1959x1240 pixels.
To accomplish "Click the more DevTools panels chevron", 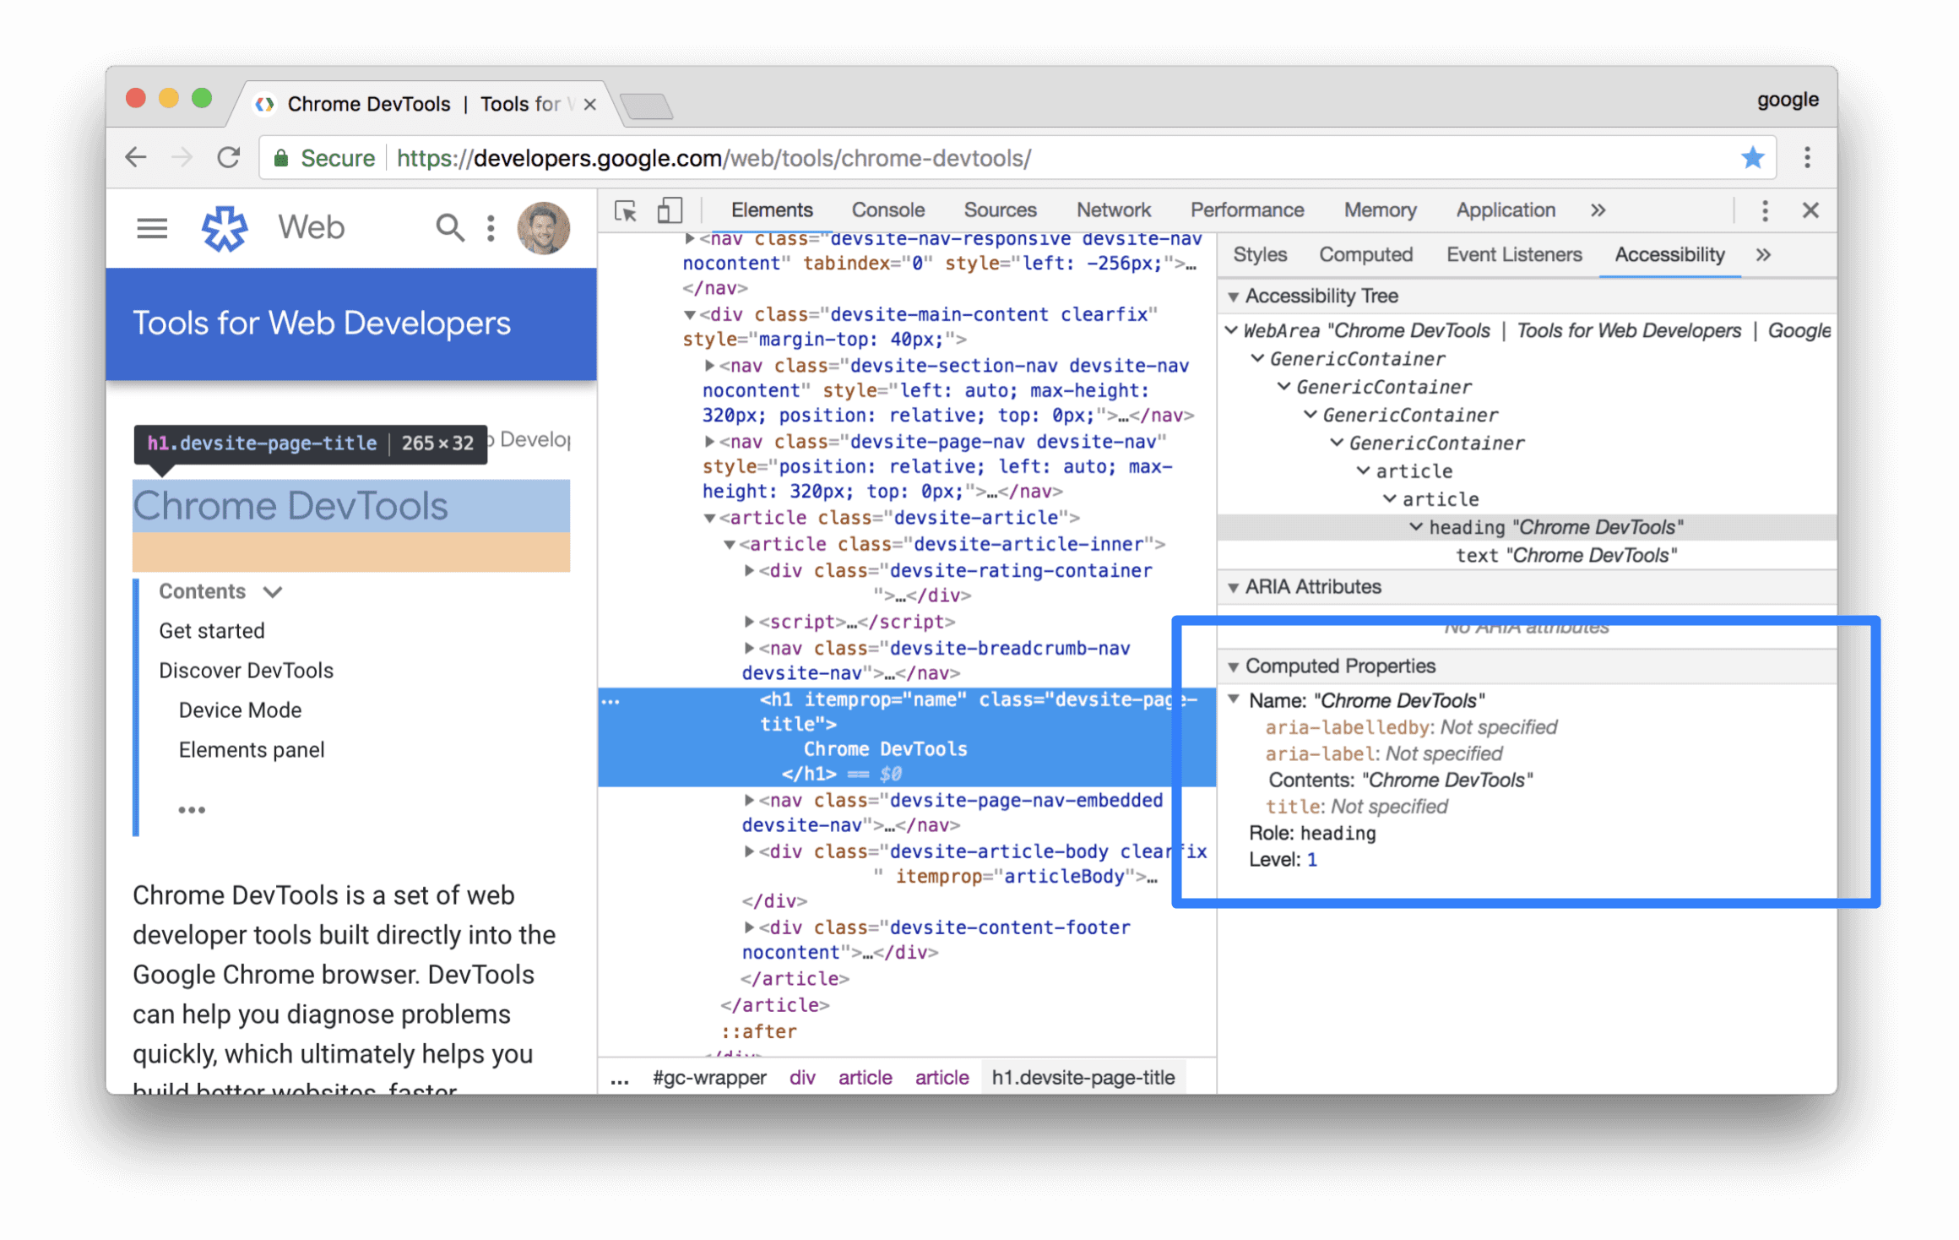I will 1598,210.
